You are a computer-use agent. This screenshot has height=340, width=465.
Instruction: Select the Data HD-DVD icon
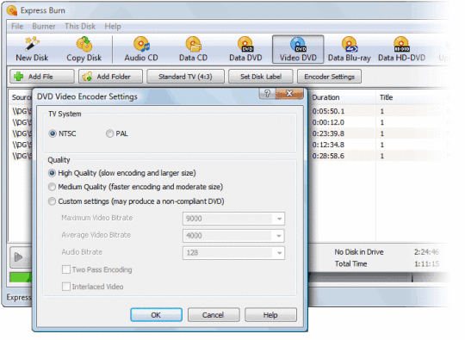point(401,49)
